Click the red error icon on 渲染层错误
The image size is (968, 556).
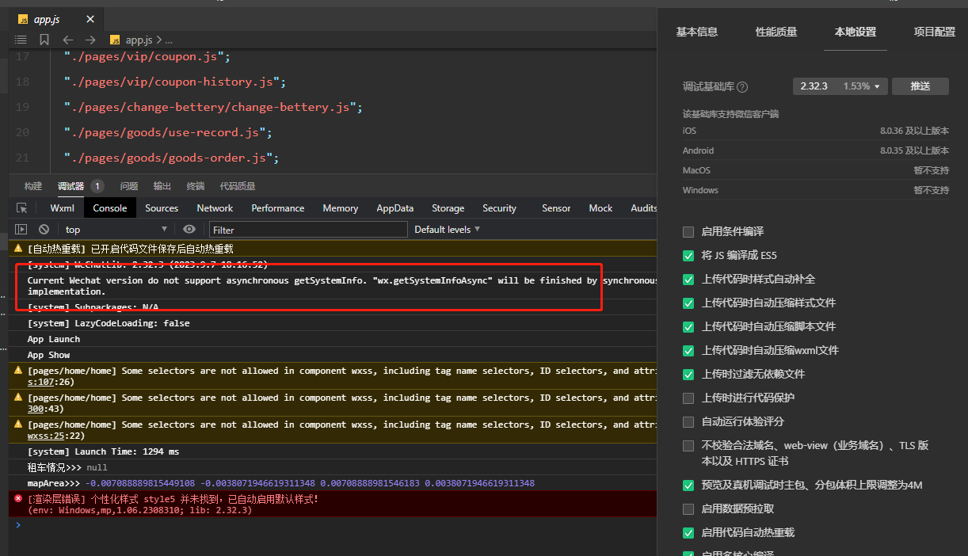pos(18,499)
